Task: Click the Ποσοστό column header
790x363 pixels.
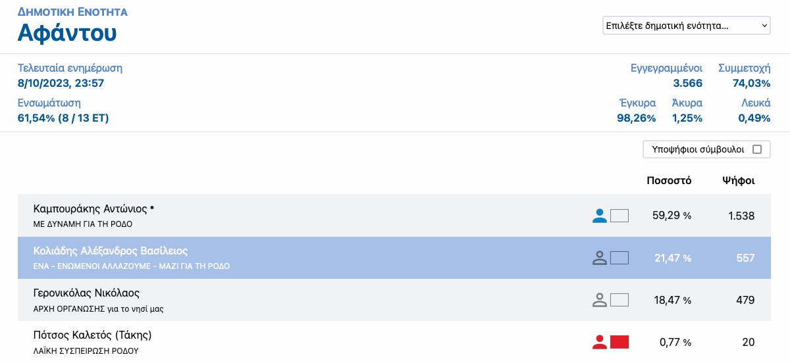Action: tap(669, 180)
